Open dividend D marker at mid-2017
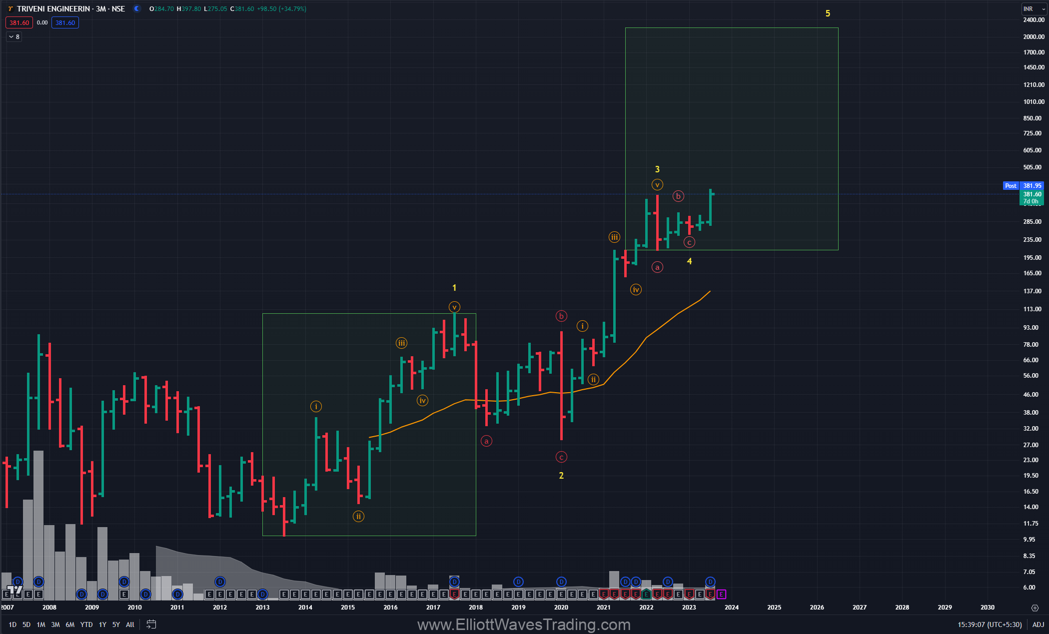 [454, 582]
